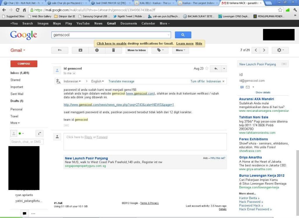Viewport: 299px width, 218px height.
Task: Open Personal label
Action: pyautogui.click(x=16, y=109)
